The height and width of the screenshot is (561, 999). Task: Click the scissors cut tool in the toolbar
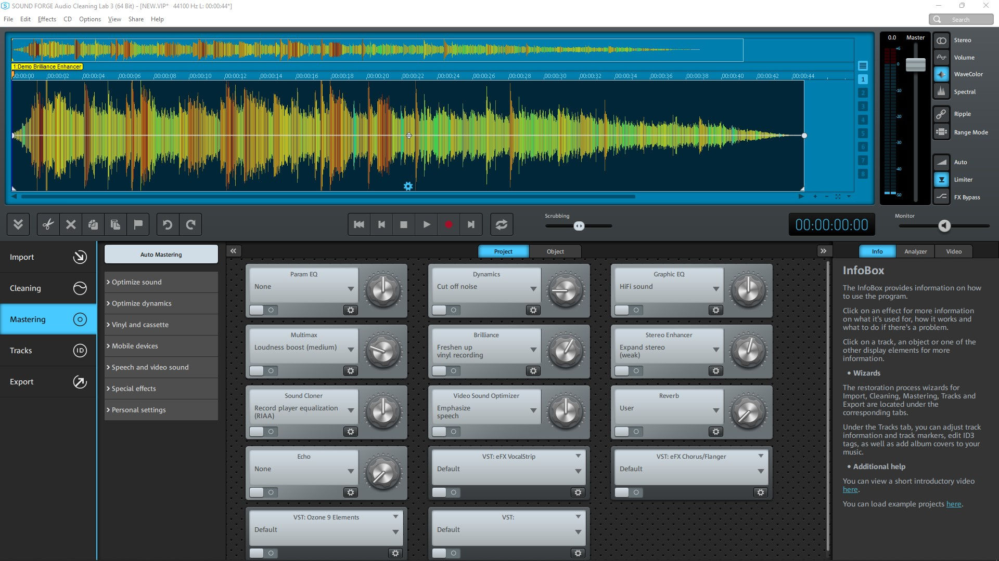[47, 224]
